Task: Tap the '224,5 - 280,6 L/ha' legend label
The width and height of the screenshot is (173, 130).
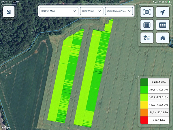Action: [x=159, y=90]
